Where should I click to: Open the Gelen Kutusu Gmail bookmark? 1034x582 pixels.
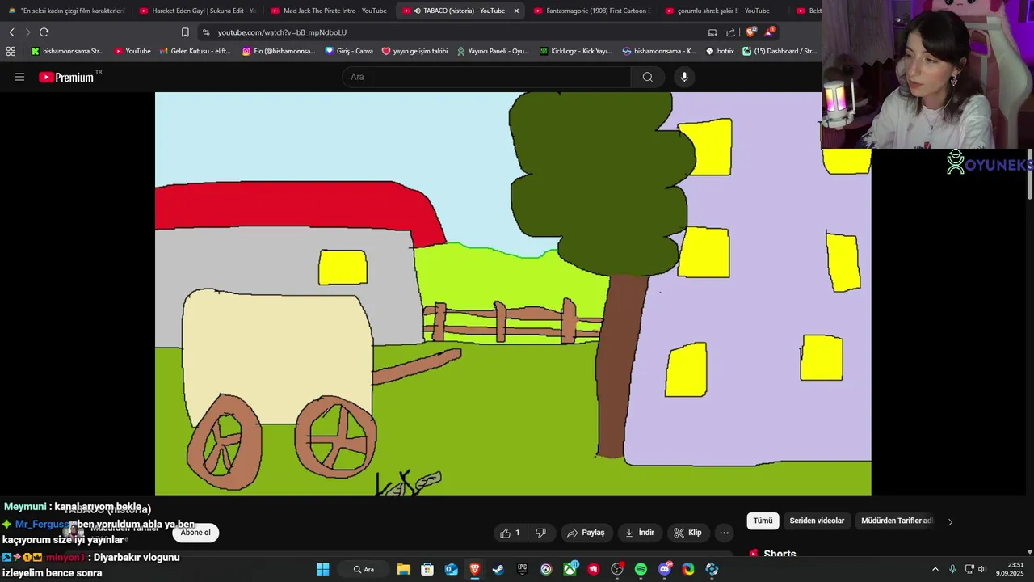pos(195,51)
